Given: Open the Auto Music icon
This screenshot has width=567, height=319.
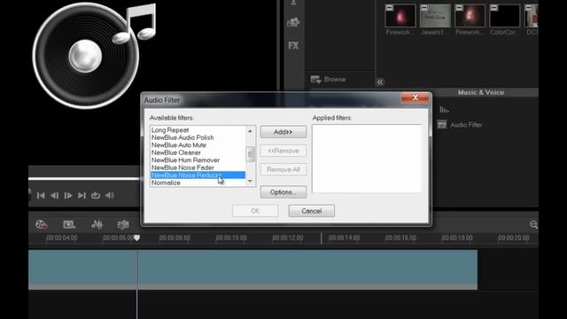Looking at the screenshot, I should 123,224.
